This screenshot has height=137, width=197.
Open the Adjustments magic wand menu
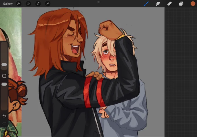[x=28, y=4]
